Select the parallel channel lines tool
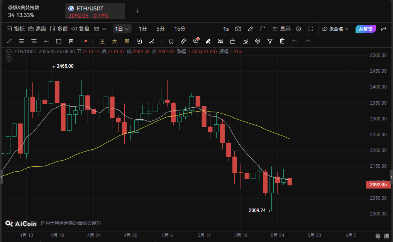This screenshot has height=242, width=393. (22, 41)
